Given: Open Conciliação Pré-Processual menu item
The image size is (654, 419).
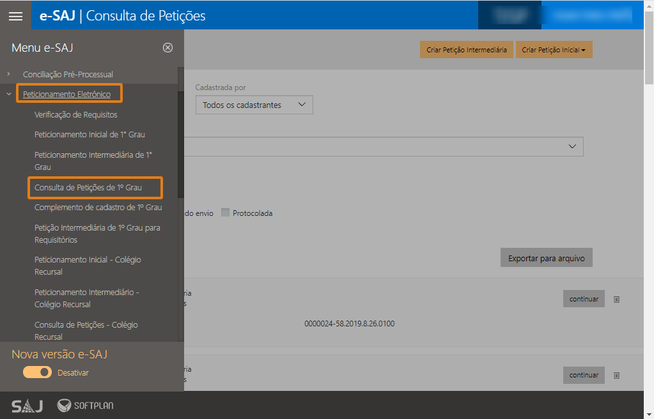Looking at the screenshot, I should pos(68,74).
